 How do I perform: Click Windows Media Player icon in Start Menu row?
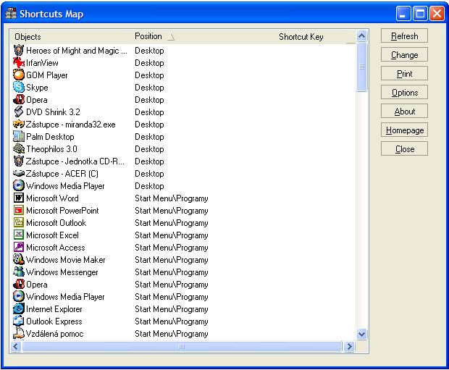pyautogui.click(x=19, y=297)
